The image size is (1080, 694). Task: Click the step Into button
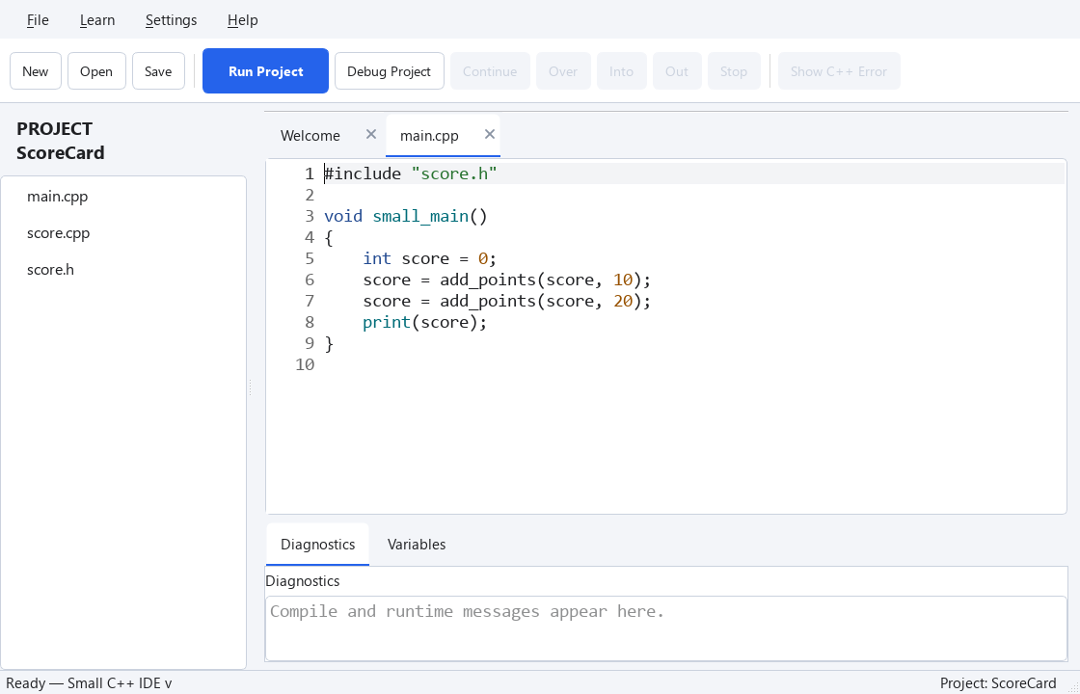621,71
